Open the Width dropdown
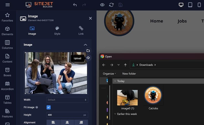 pyautogui.click(x=67, y=100)
